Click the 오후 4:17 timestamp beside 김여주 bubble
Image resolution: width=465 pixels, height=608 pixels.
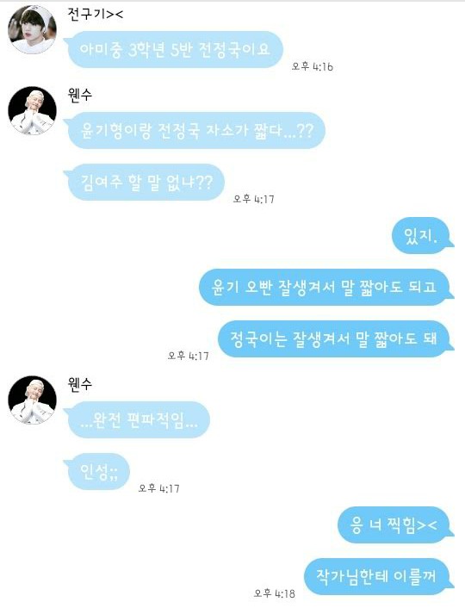(x=254, y=199)
